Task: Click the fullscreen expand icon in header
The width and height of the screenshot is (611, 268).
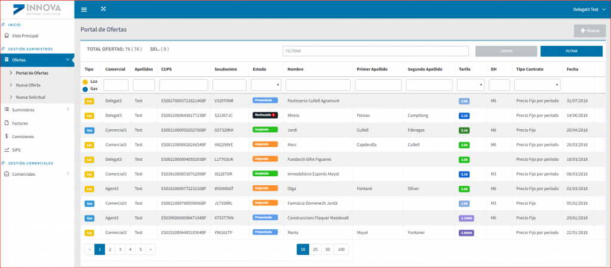Action: [103, 9]
